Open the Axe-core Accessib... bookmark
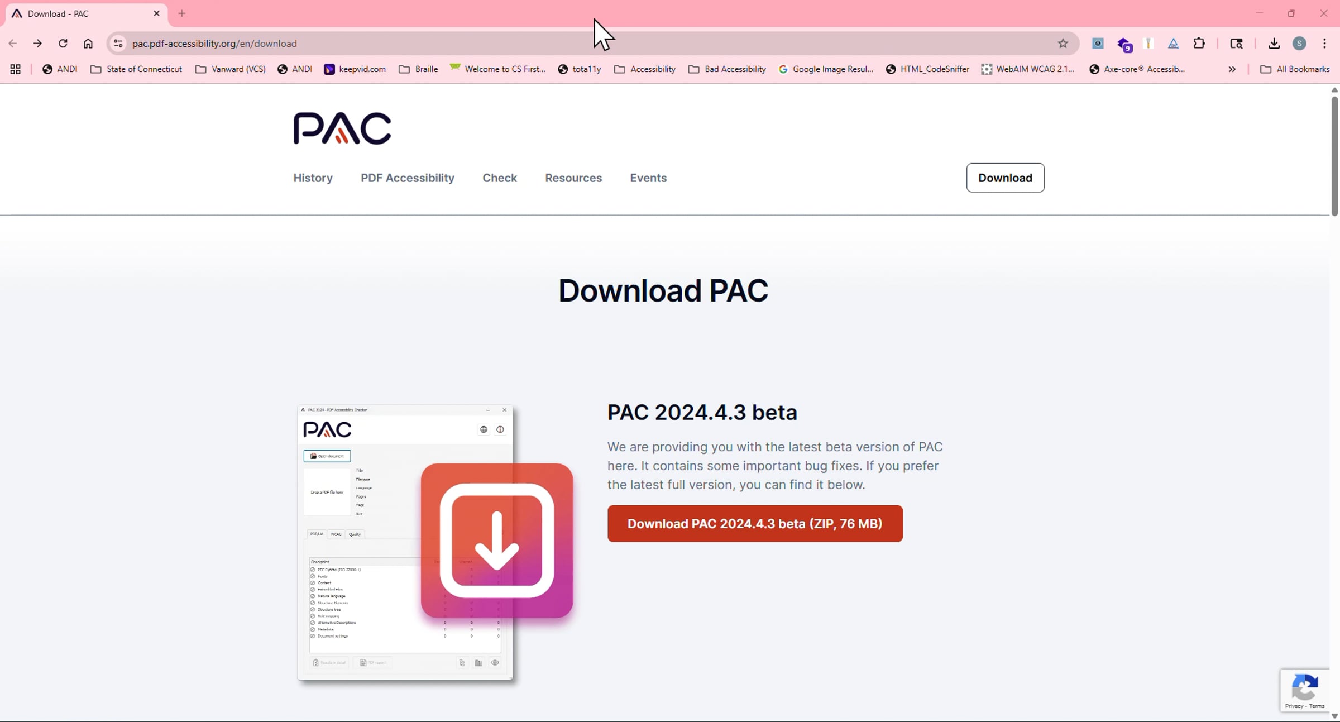The image size is (1340, 722). point(1137,69)
